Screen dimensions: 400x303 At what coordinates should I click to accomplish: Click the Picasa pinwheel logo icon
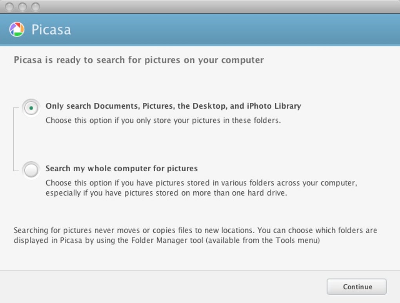pyautogui.click(x=17, y=29)
